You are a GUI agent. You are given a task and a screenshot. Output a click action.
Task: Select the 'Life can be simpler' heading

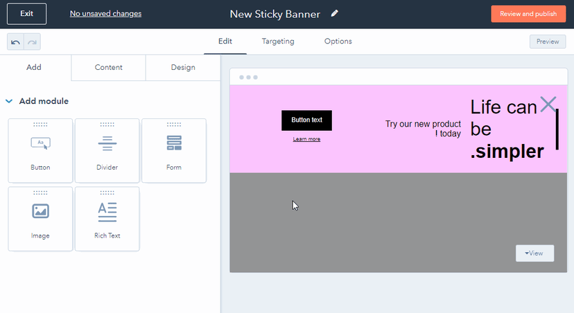507,129
